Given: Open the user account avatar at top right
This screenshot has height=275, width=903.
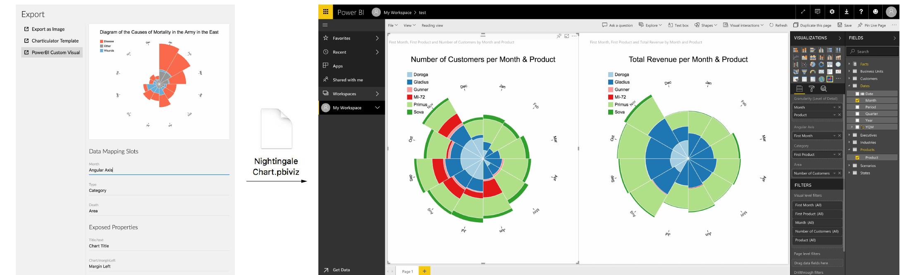Looking at the screenshot, I should click(x=891, y=12).
